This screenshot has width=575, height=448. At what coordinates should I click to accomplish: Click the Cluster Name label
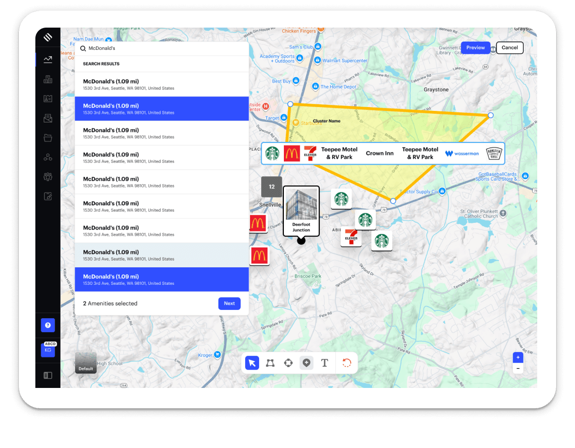[x=326, y=121]
